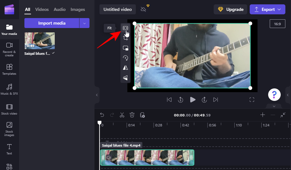Delete the selected clip with trash icon
Viewport: 291px width, 170px height.
point(132,115)
